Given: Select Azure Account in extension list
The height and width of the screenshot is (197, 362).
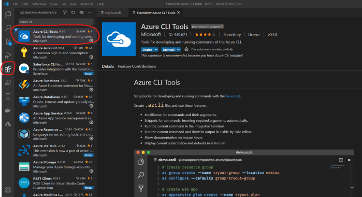Looking at the screenshot, I should (x=56, y=53).
